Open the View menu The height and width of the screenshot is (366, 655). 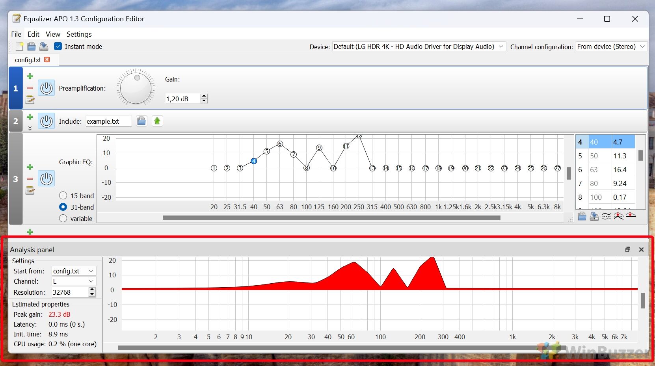(x=53, y=34)
